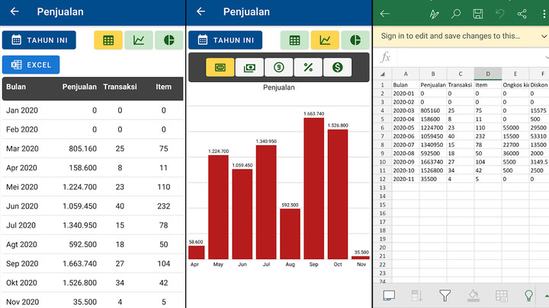Open search in Excel toolbar
Image resolution: width=549 pixels, height=308 pixels.
[456, 14]
